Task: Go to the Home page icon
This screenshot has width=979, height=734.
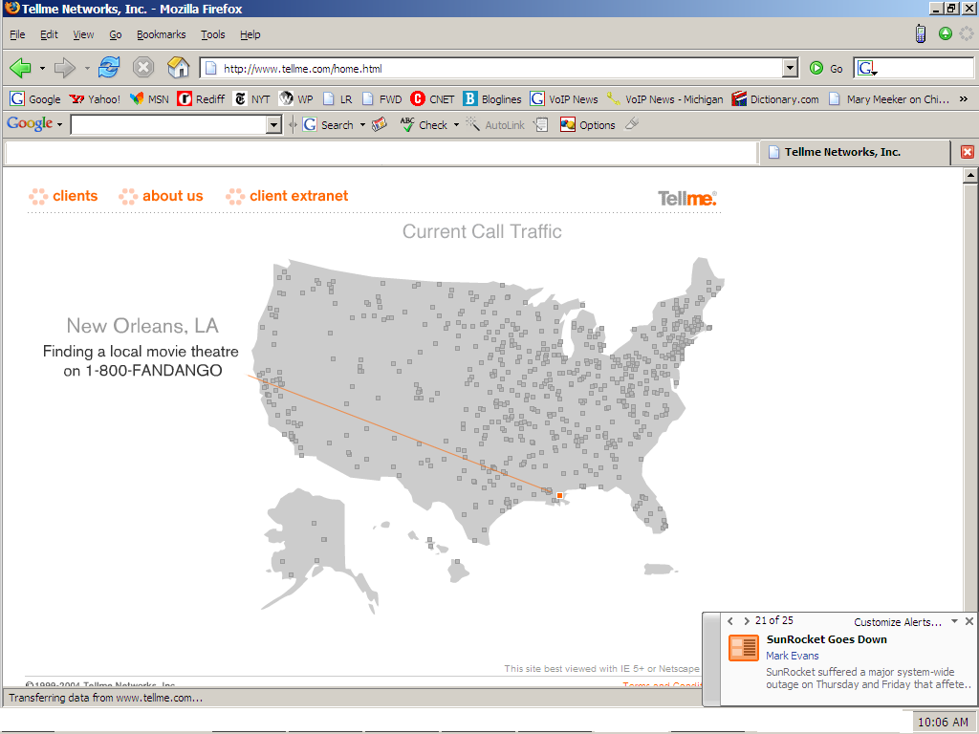Action: click(x=178, y=68)
